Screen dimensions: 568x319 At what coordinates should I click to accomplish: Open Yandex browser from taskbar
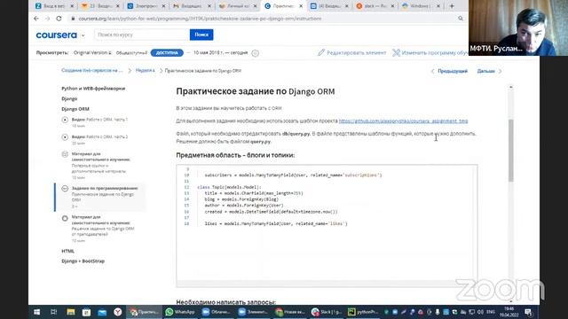pos(118,312)
